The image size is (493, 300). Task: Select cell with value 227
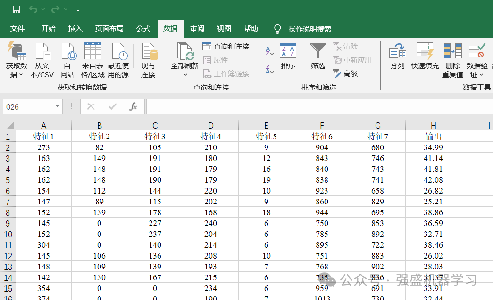[x=155, y=223]
